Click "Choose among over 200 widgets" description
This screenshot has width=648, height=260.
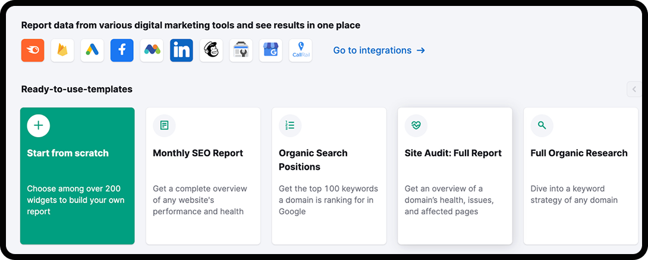pyautogui.click(x=76, y=200)
